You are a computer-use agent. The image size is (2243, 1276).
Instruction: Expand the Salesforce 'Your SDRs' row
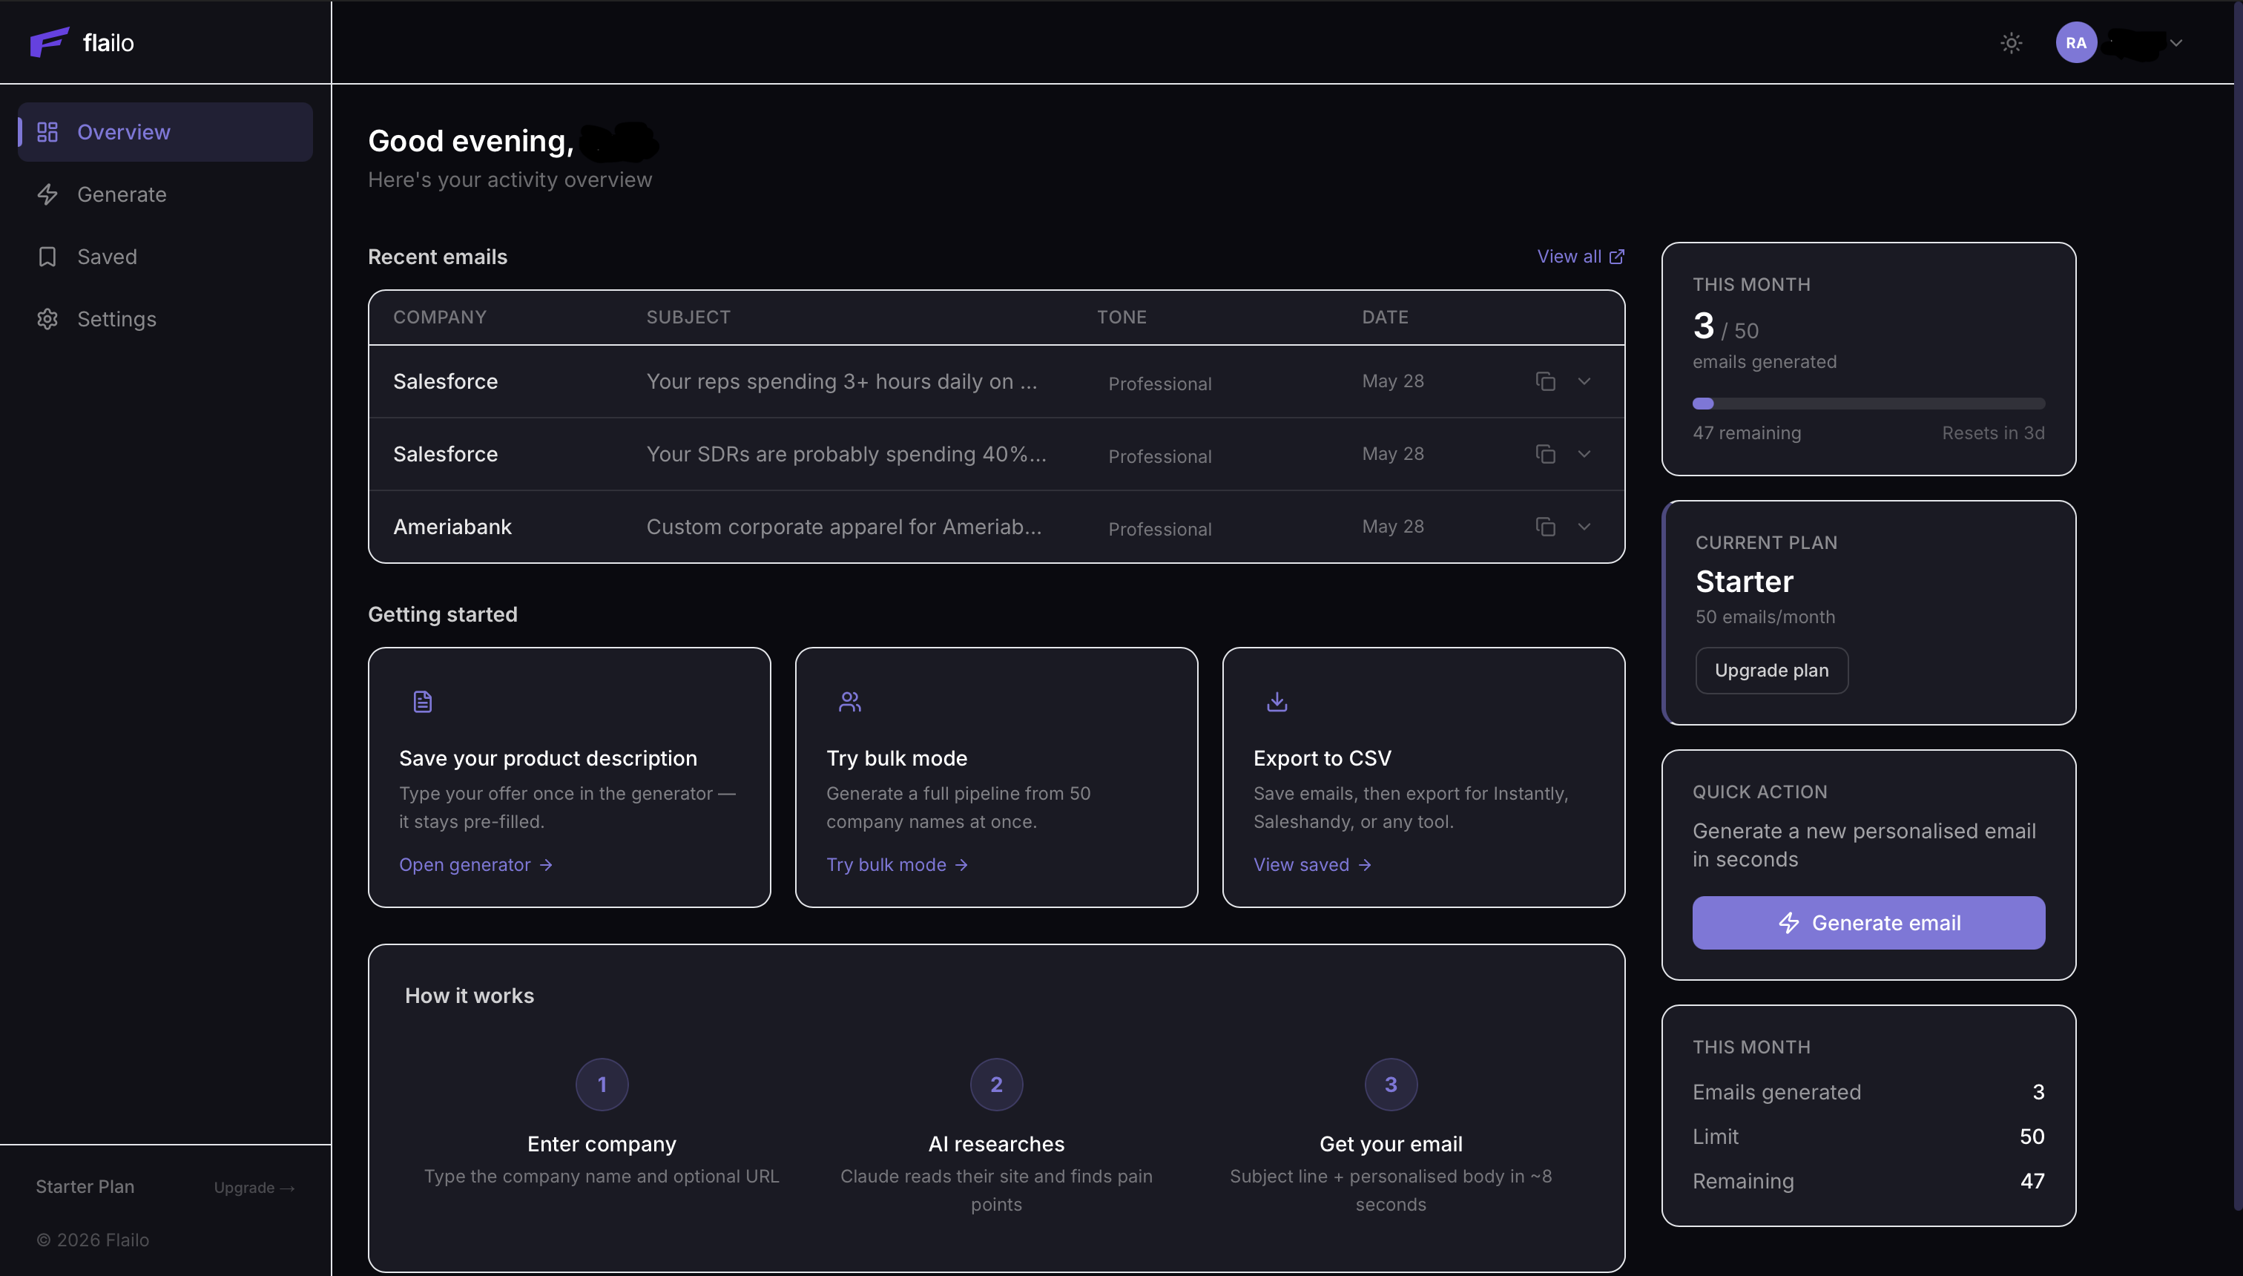click(1584, 454)
